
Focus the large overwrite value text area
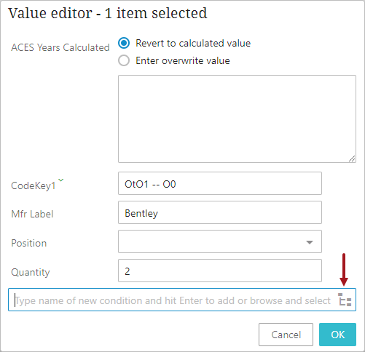237,119
